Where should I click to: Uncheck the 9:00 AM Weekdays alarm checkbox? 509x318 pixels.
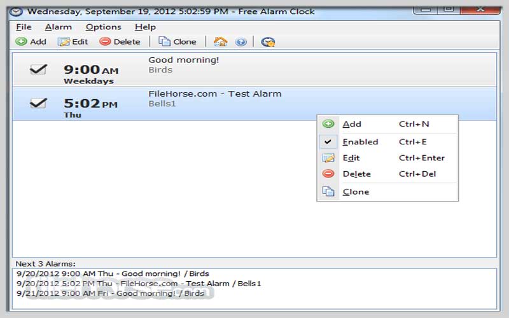click(38, 69)
